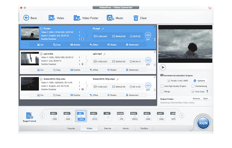This screenshot has height=148, width=232.
Task: Expand Audio-1 track selector for up3.m2ts
Action: [x=79, y=61]
